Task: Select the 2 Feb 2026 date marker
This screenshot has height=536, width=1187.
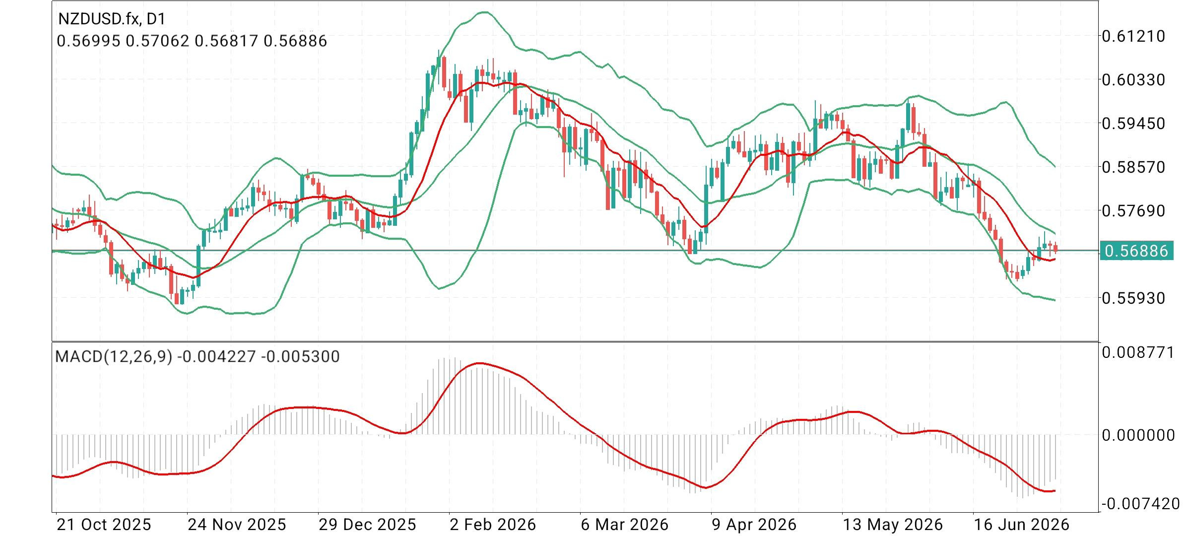Action: click(x=493, y=524)
